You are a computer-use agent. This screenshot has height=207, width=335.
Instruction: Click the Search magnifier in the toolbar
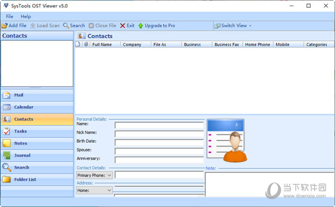click(x=66, y=26)
